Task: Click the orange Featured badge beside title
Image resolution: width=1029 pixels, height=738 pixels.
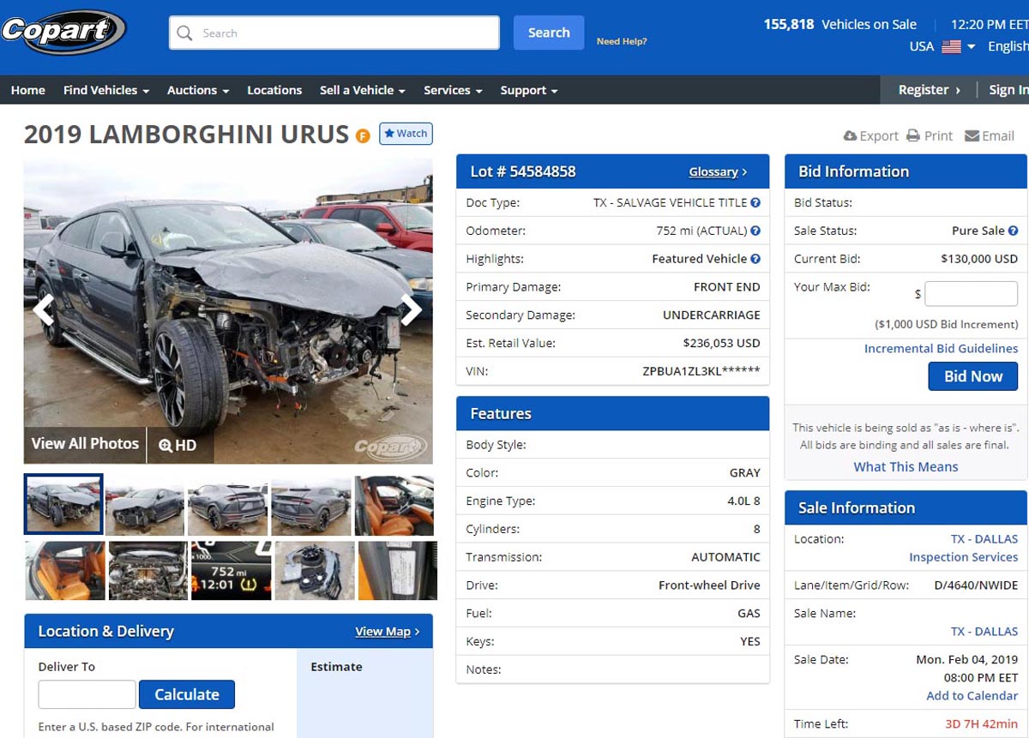Action: [x=363, y=135]
